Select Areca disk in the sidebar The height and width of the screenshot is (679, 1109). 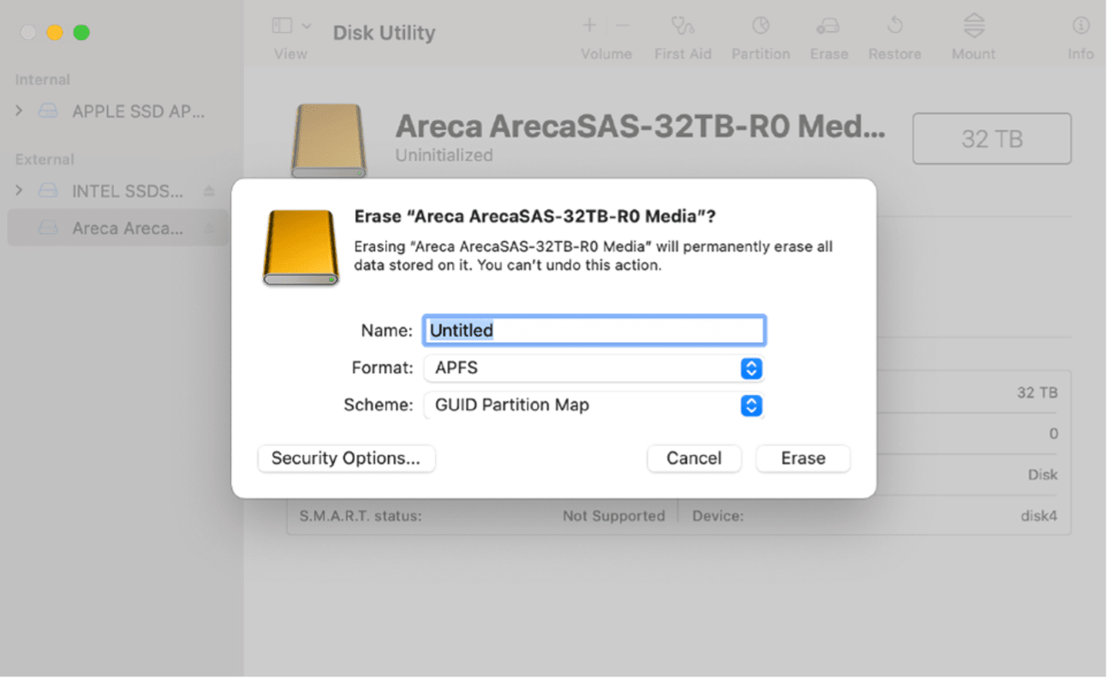click(127, 228)
